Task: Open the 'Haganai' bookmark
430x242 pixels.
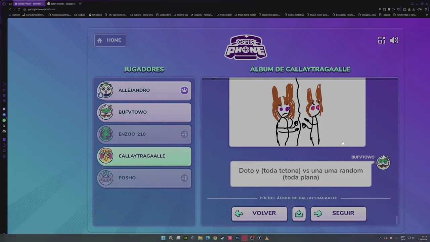Action: 385,15
